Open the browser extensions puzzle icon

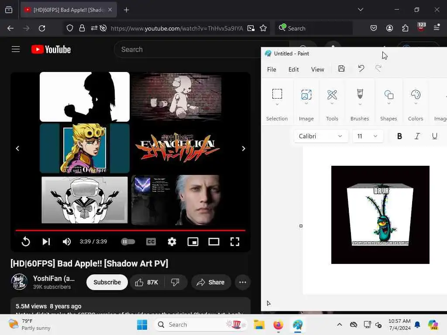pos(405,28)
